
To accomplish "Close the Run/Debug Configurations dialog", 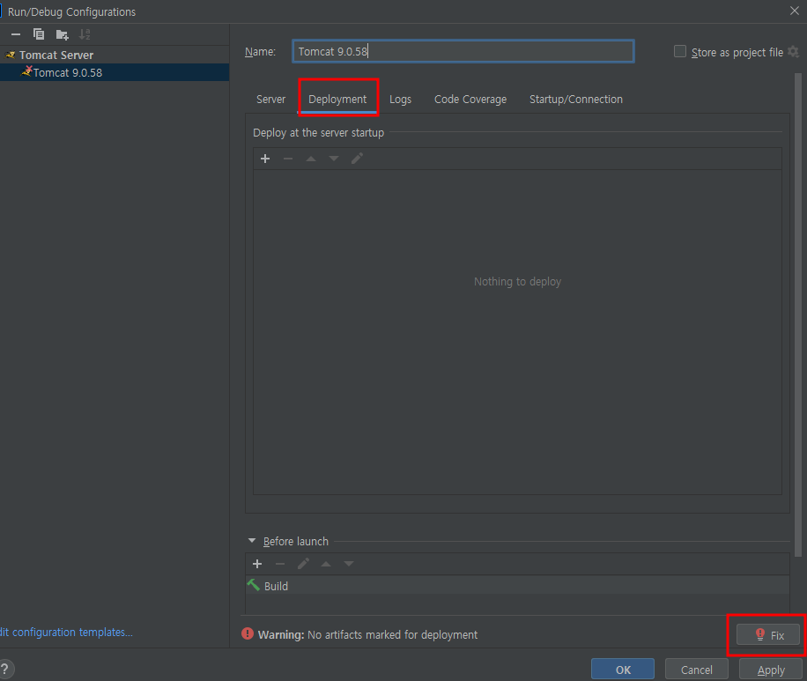I will coord(794,11).
